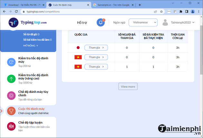Click the Typingtop.com logo
This screenshot has height=138, width=203.
tap(28, 23)
